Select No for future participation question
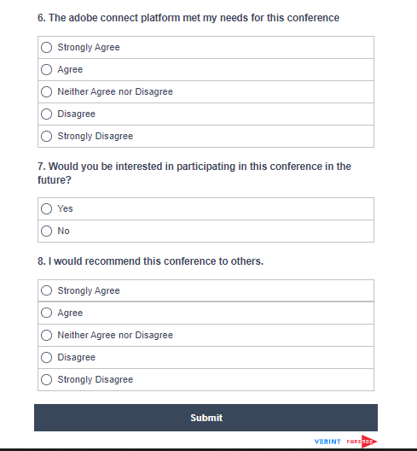This screenshot has height=451, width=417. tap(47, 231)
